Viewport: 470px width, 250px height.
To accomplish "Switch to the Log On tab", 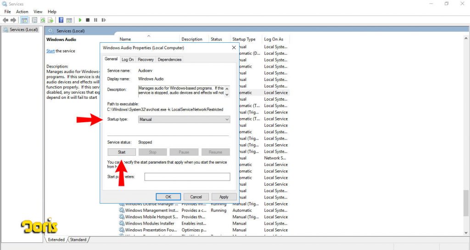I will [128, 60].
